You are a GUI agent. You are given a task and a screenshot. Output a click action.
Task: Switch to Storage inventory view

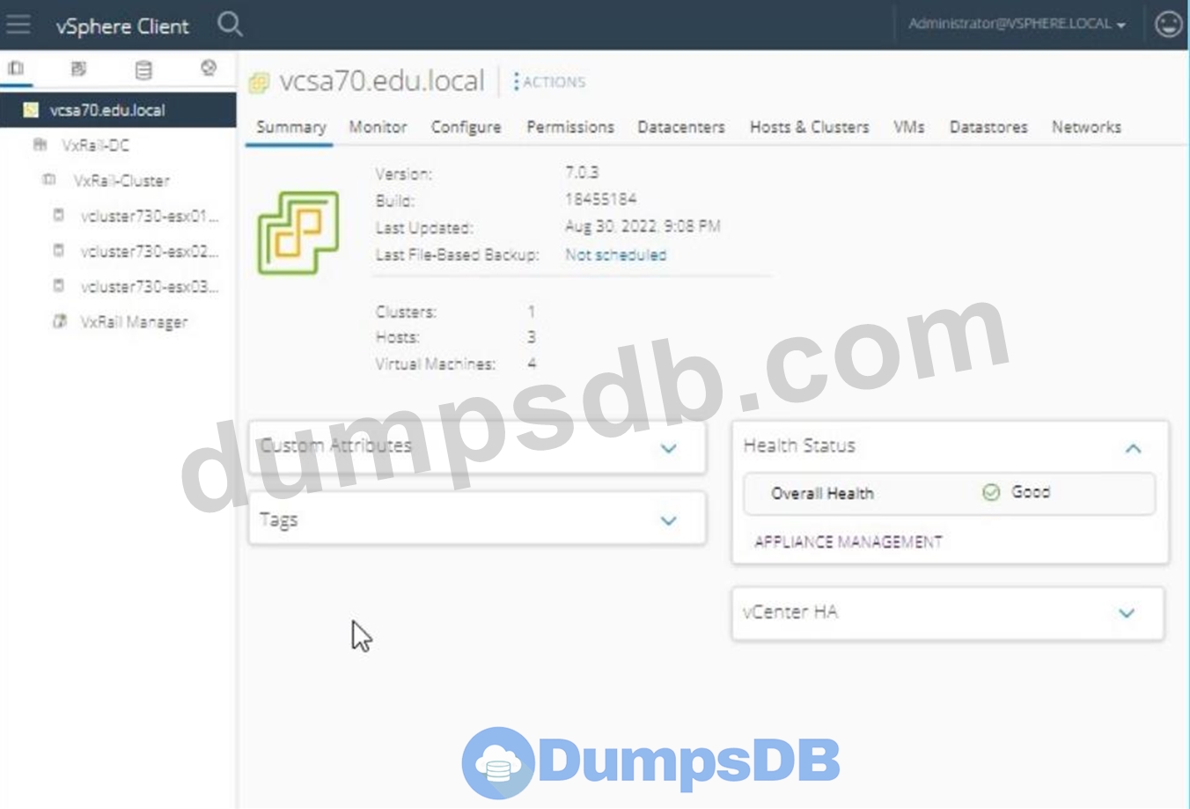[x=143, y=70]
